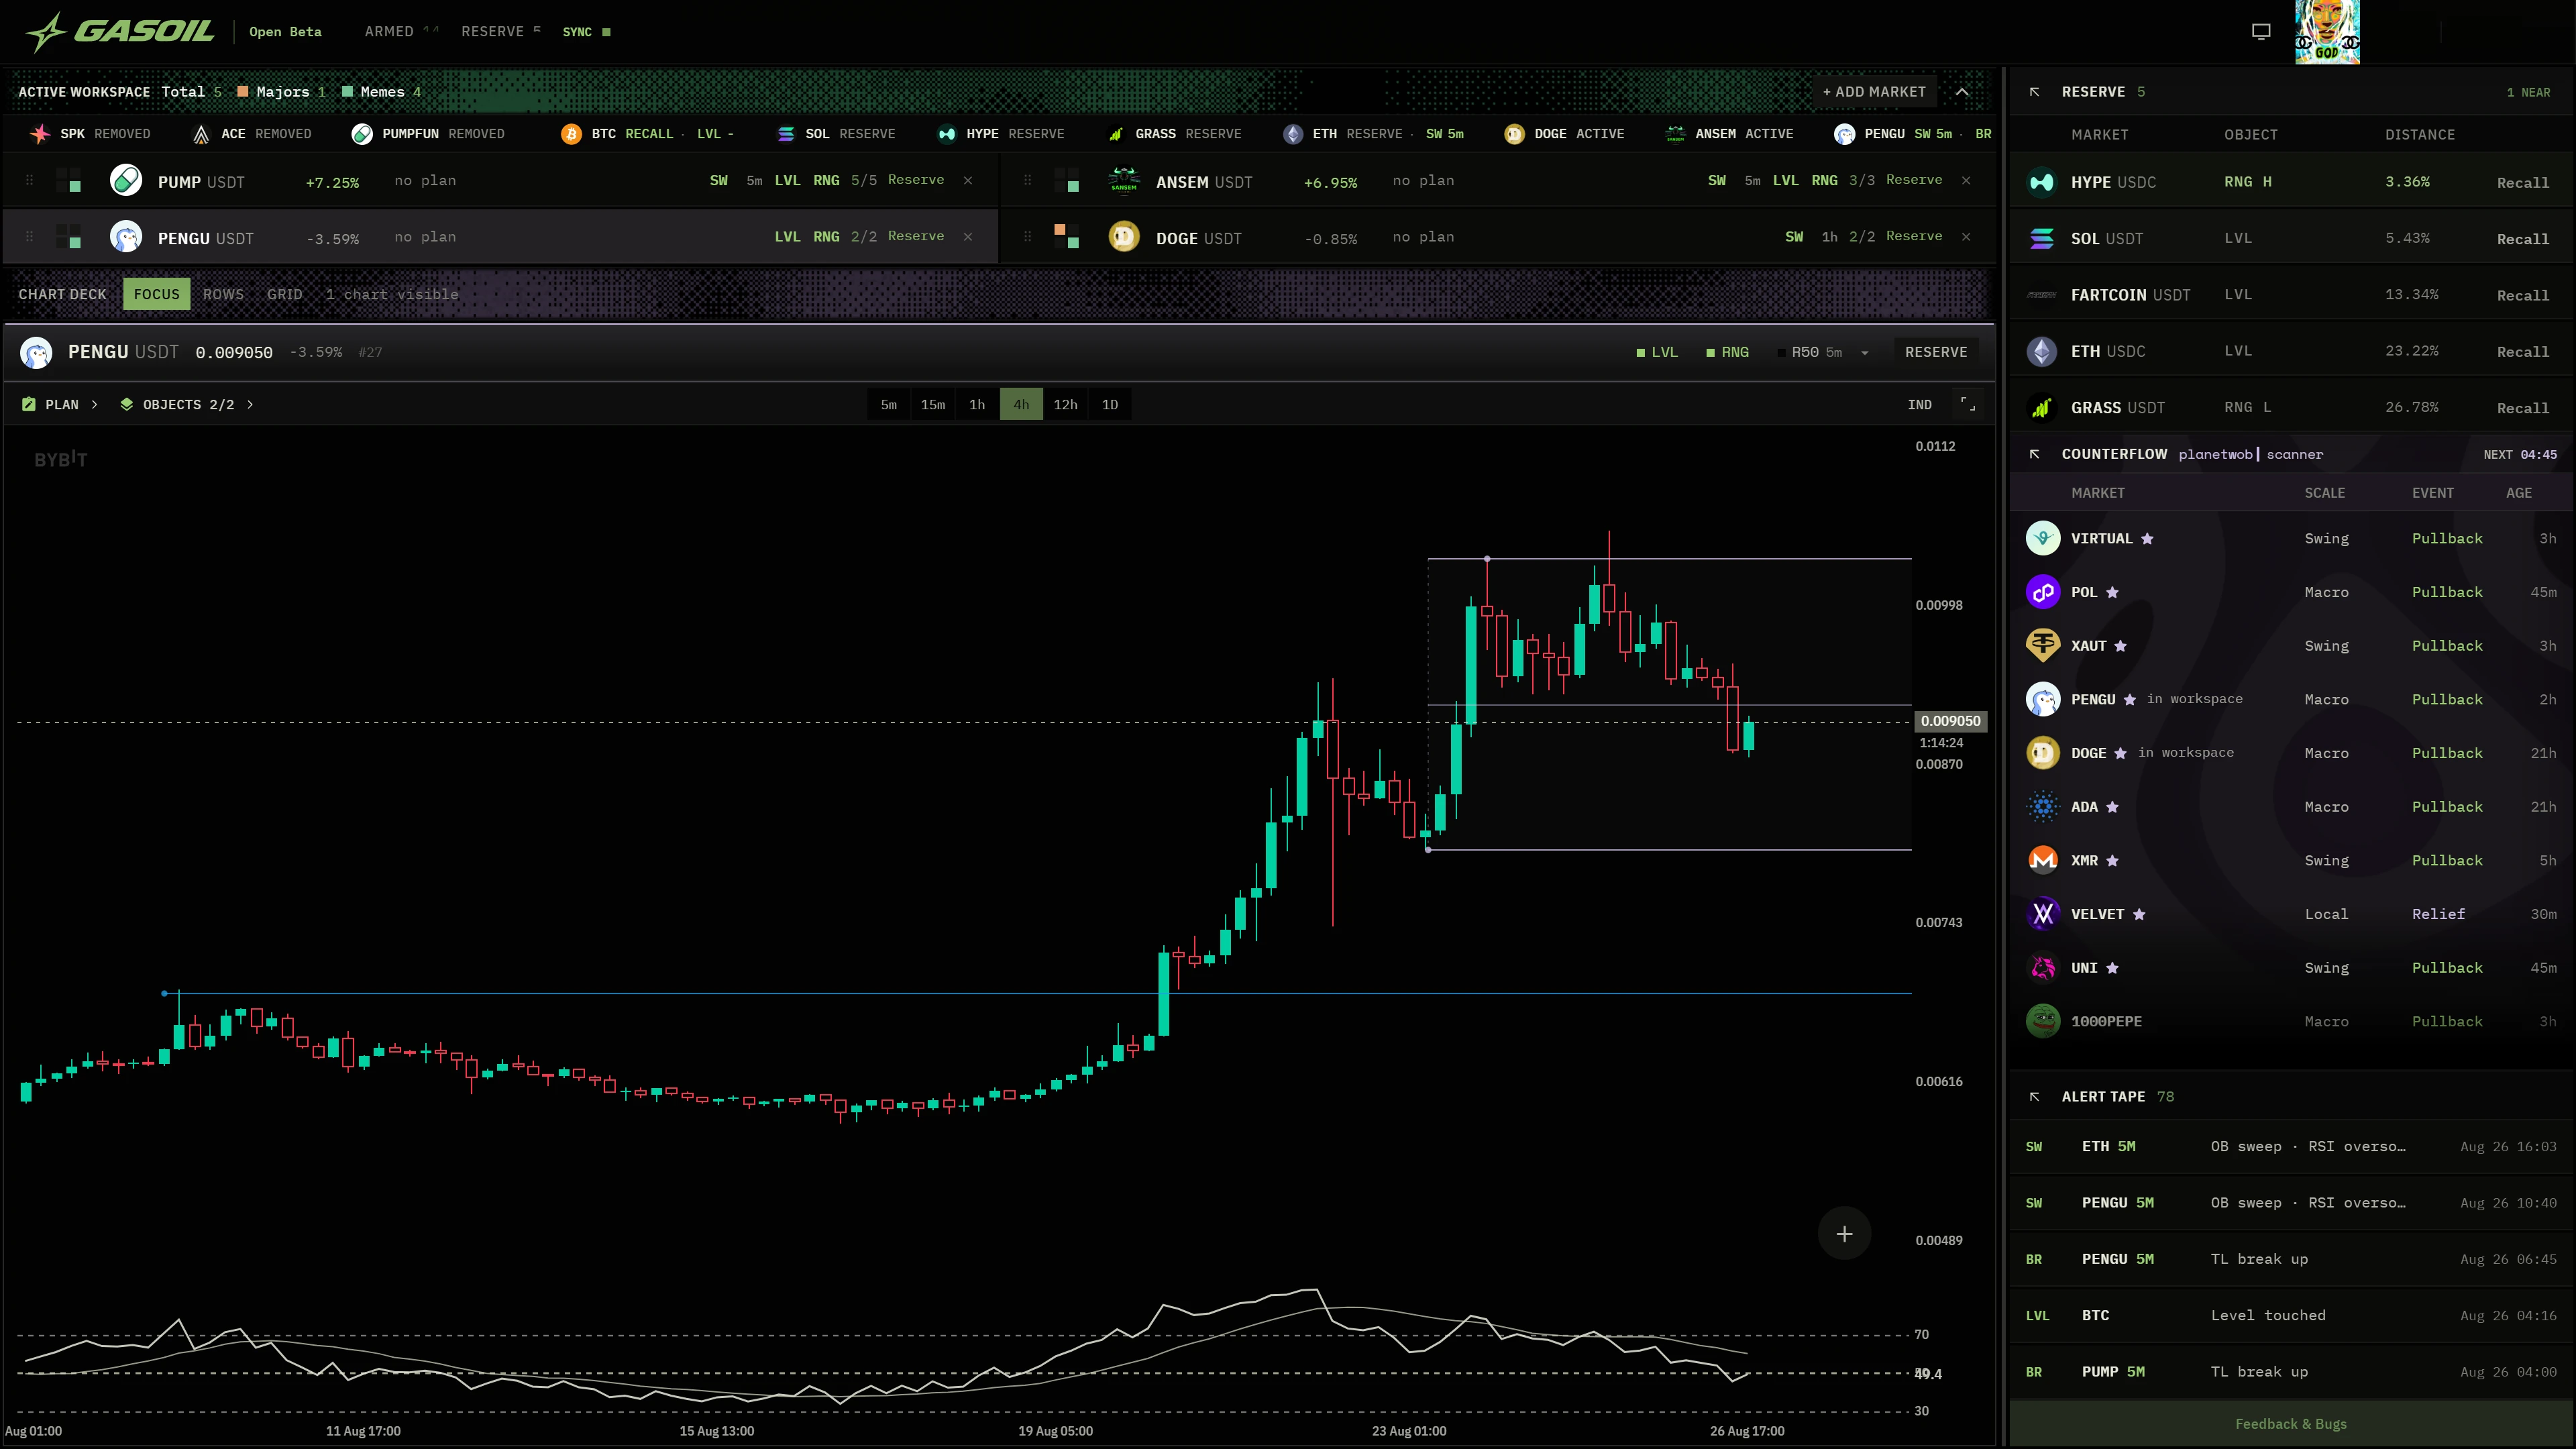Toggle Memes filter in workspace
Screen dimensions: 2576x1449
tap(381, 92)
